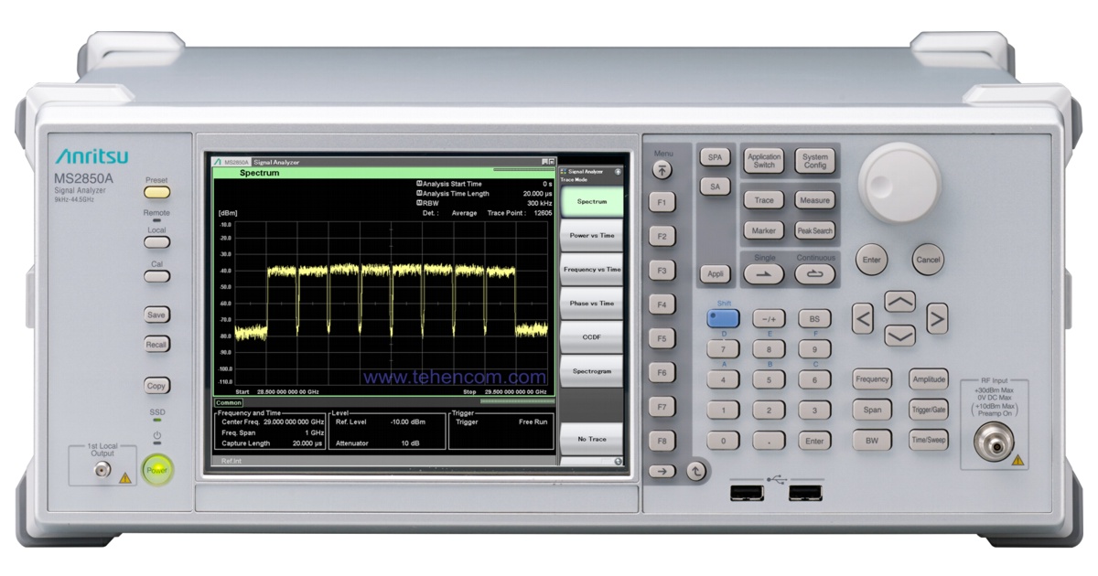
Task: Start a Single sweep
Action: pyautogui.click(x=763, y=273)
